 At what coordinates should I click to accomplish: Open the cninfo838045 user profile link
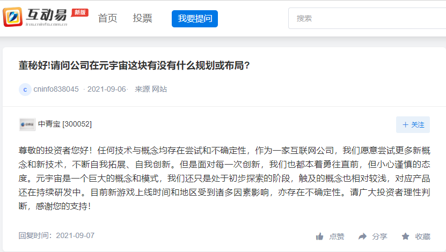point(56,90)
